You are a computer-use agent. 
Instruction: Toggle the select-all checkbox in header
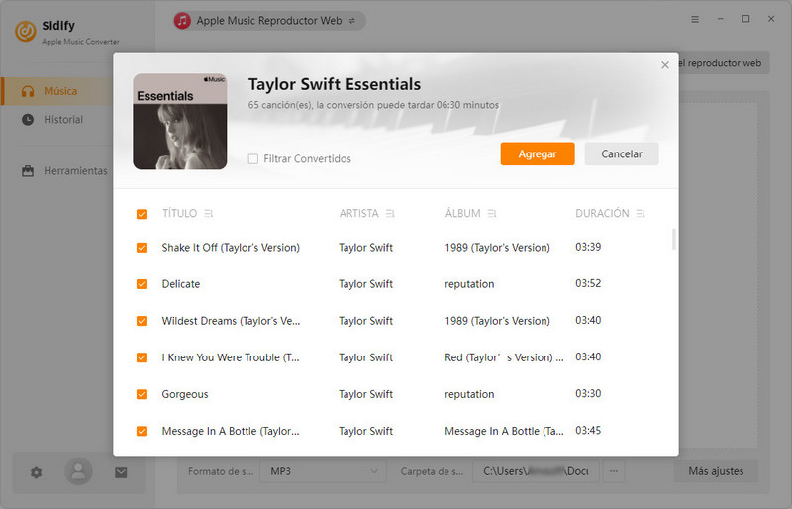142,214
